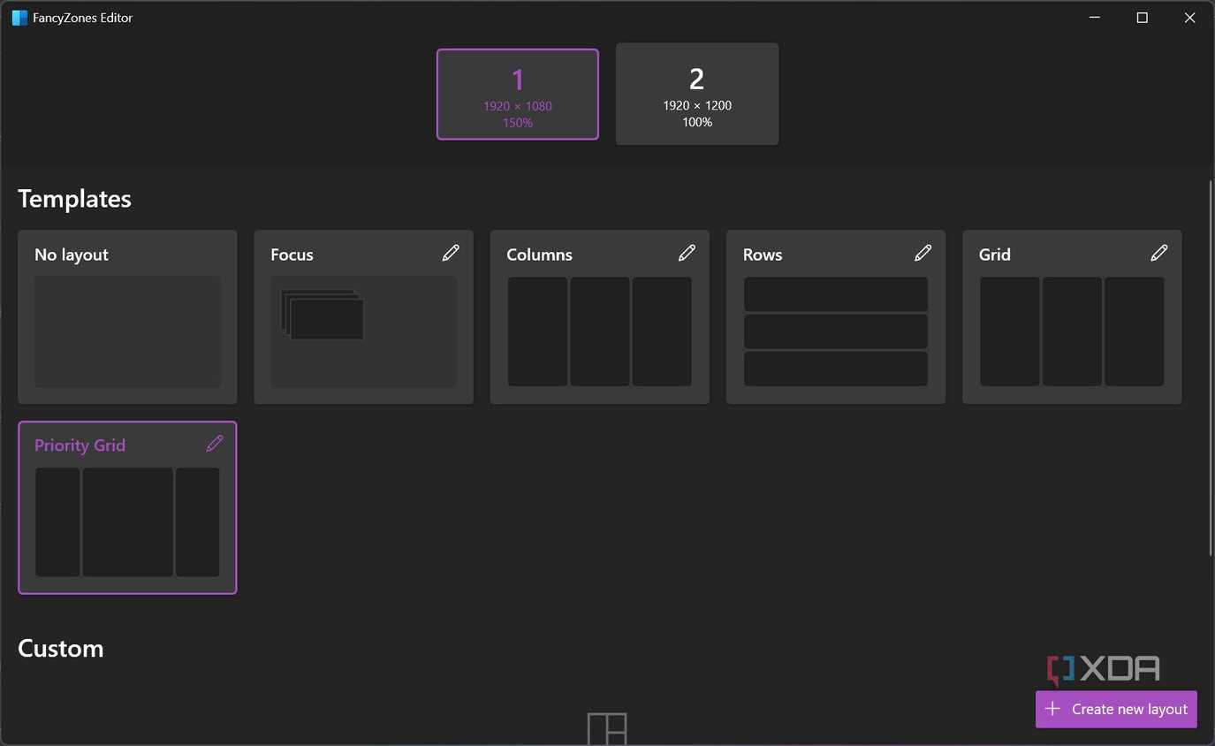Image resolution: width=1215 pixels, height=746 pixels.
Task: Edit the Priority Grid layout pencil icon
Action: tap(215, 444)
